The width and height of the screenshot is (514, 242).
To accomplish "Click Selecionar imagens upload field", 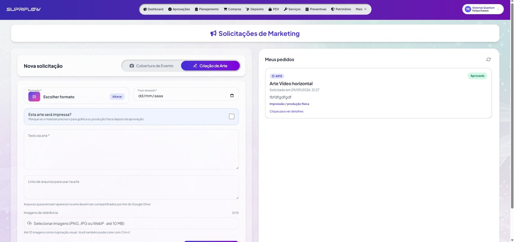I will click(x=131, y=223).
